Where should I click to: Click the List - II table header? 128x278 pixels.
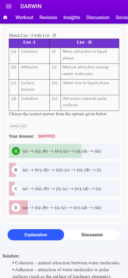[x=84, y=42]
